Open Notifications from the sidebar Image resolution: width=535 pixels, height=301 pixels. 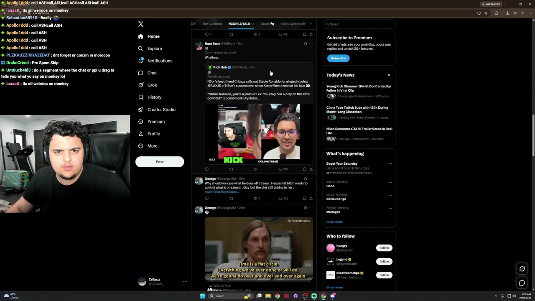155,61
